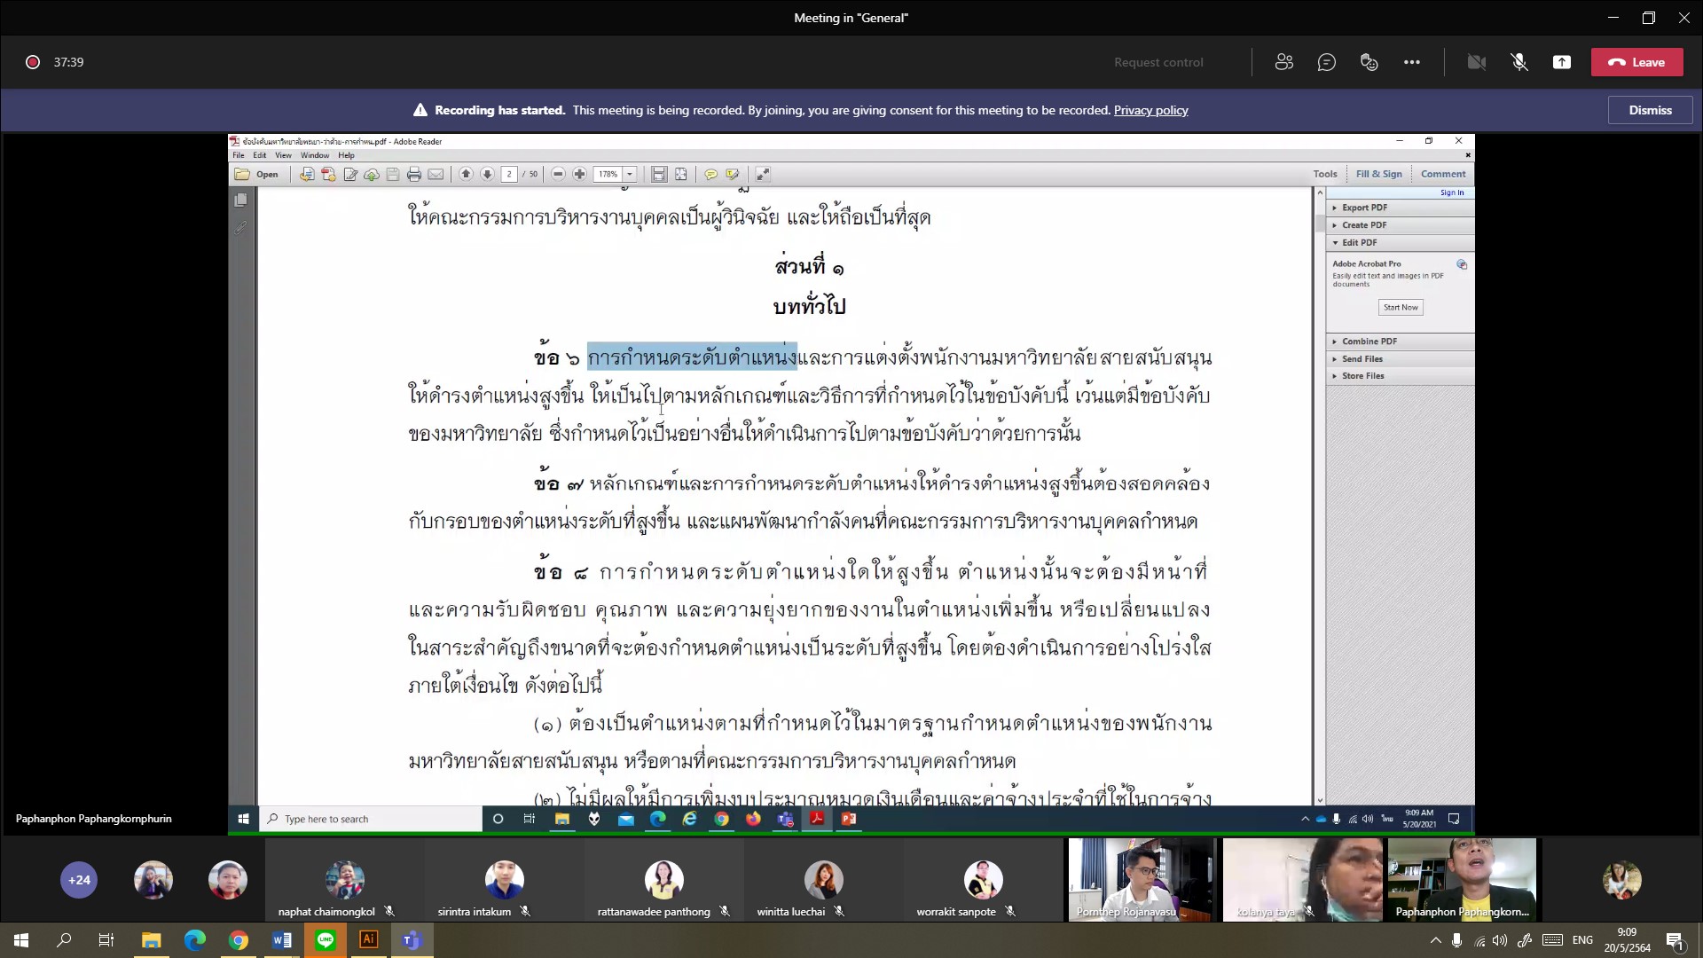Screen dimensions: 1703x958
Task: Click the Export PDF file toolbar icon
Action: [x=307, y=175]
